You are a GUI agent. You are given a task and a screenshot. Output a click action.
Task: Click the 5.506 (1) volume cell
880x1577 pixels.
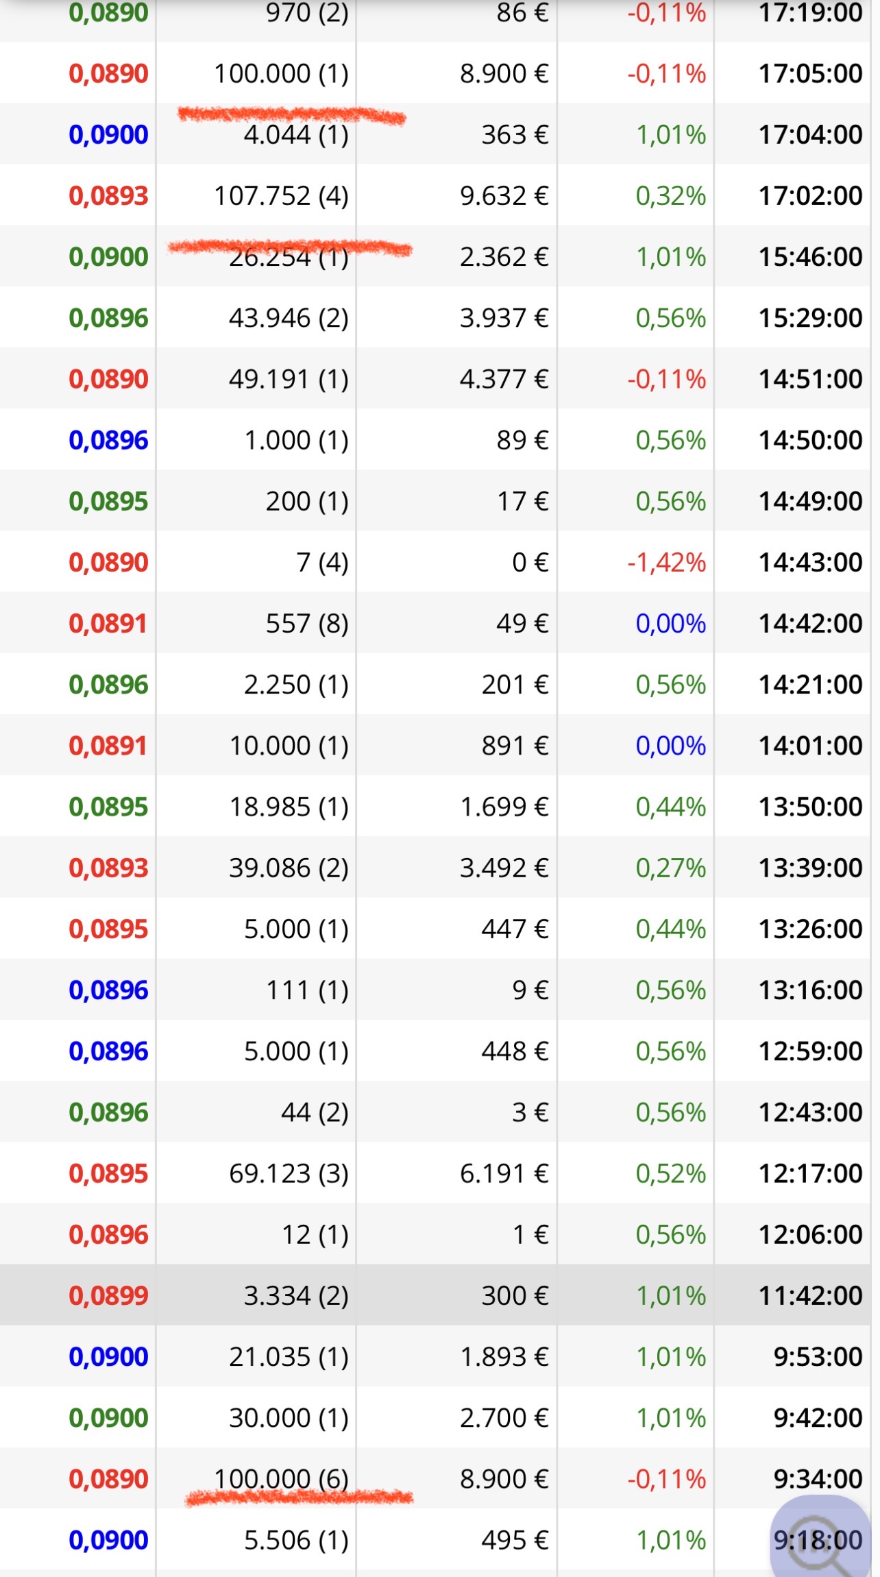tap(296, 1540)
